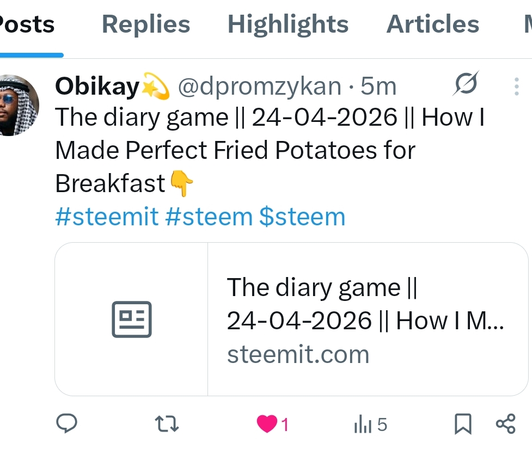Tap the repost arrows icon
This screenshot has width=532, height=449.
[x=167, y=424]
